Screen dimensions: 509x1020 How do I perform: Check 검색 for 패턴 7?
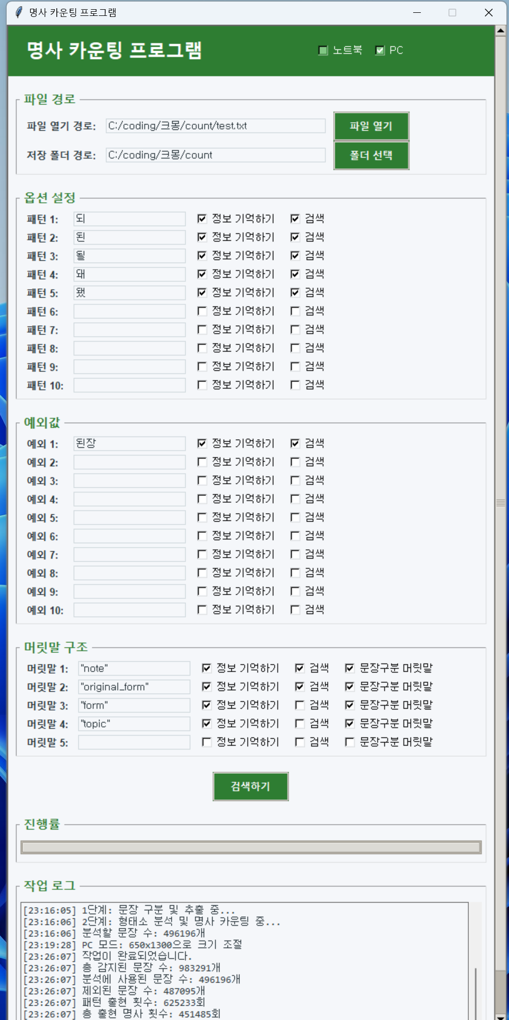295,329
